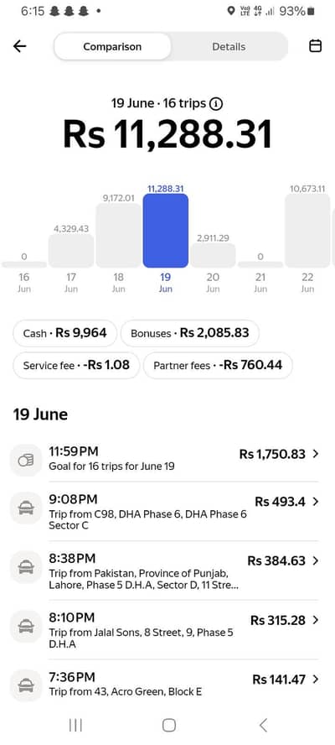Image resolution: width=335 pixels, height=745 pixels.
Task: Tap the Partner fees chip
Action: click(218, 366)
